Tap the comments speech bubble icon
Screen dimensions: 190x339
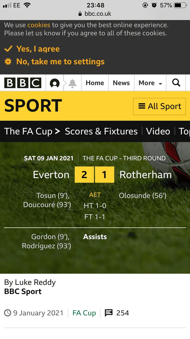109,313
